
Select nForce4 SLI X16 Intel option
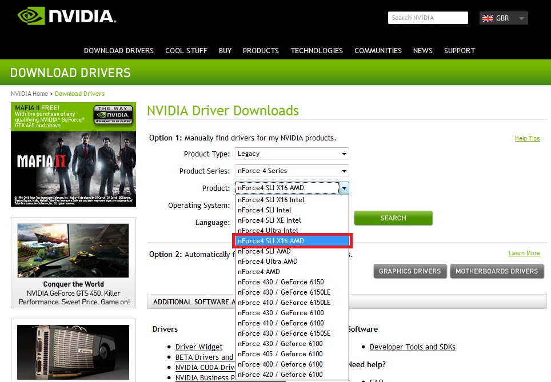292,200
